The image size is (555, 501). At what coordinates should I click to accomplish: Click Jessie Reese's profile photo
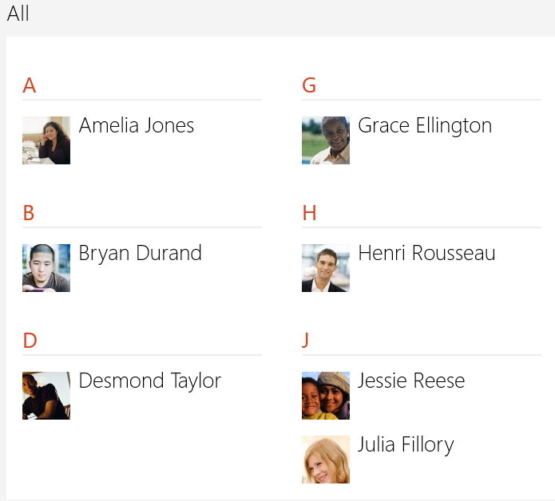point(326,396)
